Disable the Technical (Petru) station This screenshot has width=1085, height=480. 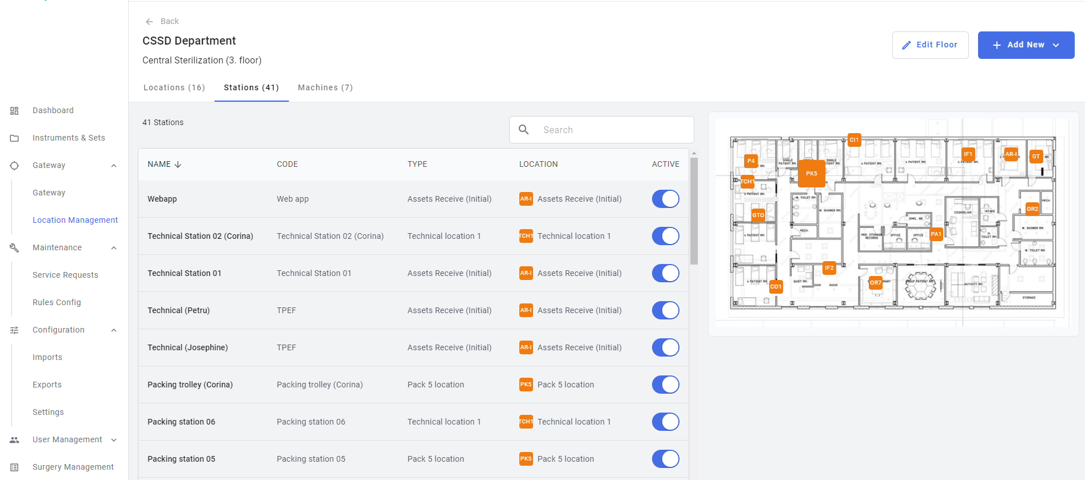point(666,310)
